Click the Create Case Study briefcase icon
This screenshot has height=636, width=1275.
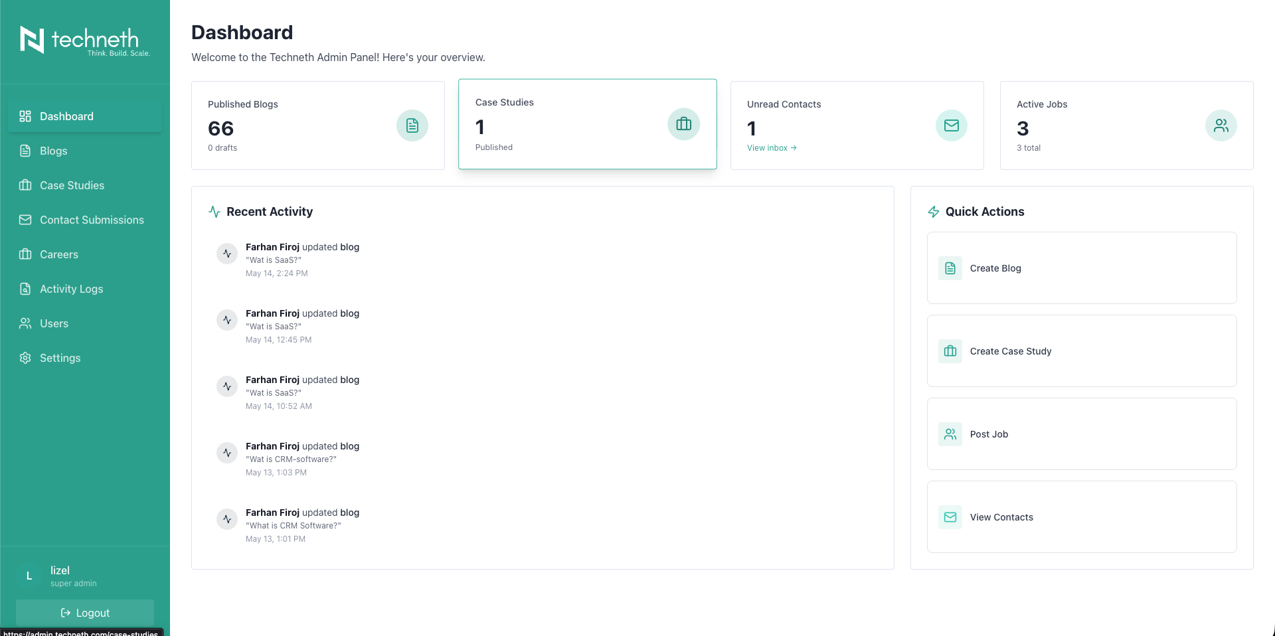point(950,351)
